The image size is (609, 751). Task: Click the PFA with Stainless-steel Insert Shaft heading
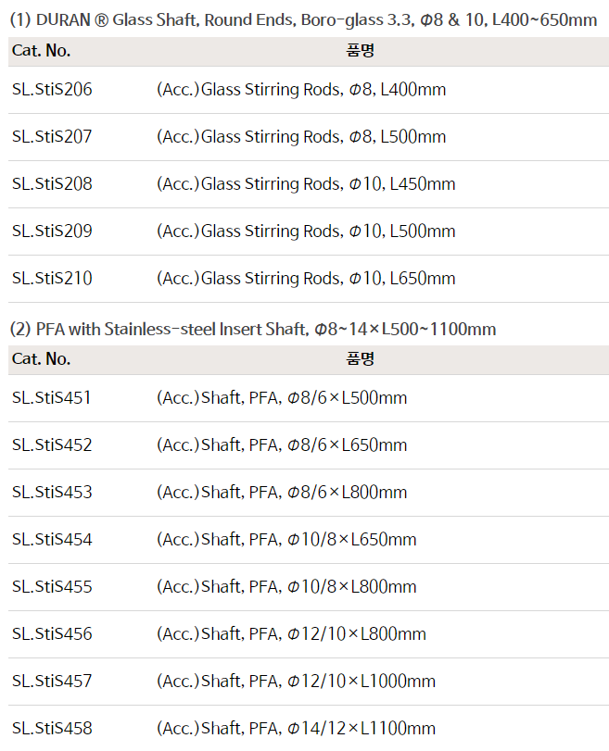(253, 330)
